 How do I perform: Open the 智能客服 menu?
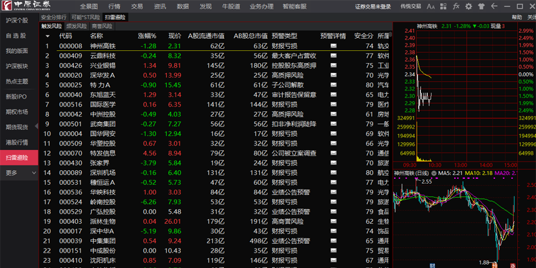pos(295,7)
